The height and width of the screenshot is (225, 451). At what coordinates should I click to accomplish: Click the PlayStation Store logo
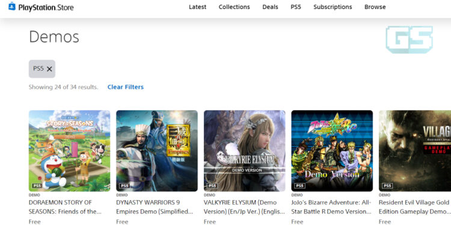pos(41,7)
